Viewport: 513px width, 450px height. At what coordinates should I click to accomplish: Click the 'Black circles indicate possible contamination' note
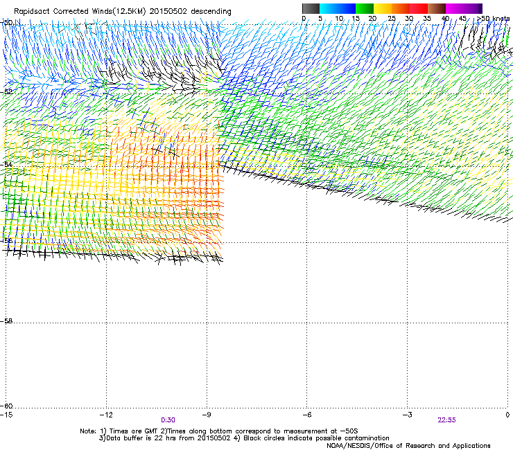click(312, 438)
